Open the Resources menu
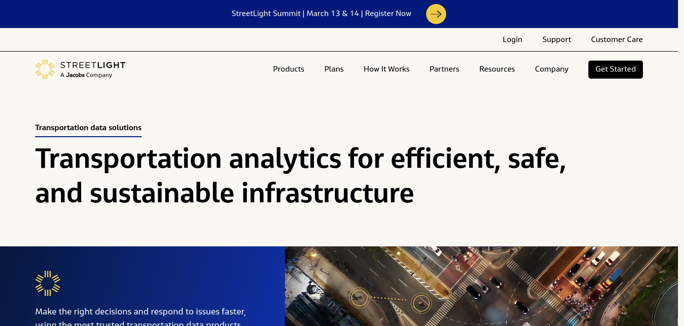Image resolution: width=684 pixels, height=326 pixels. pos(497,69)
